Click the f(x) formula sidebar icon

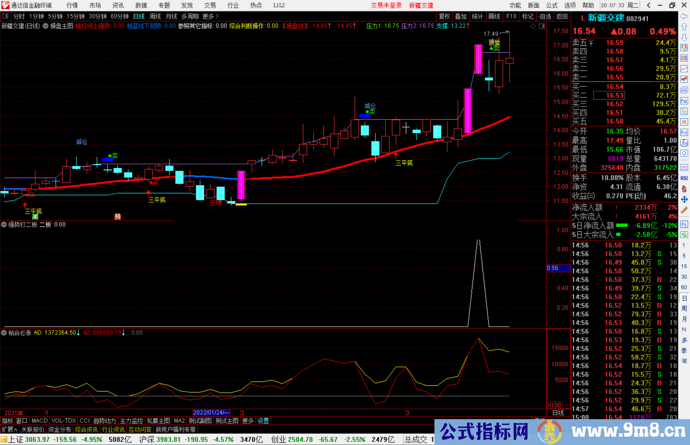click(x=684, y=143)
